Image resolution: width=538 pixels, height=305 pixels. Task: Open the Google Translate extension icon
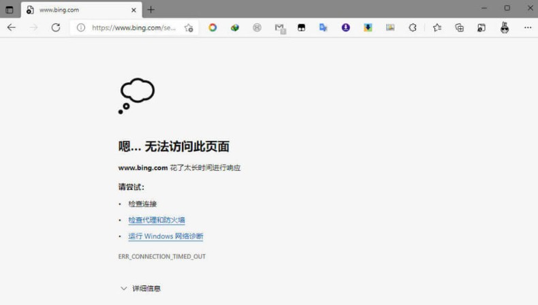click(323, 27)
